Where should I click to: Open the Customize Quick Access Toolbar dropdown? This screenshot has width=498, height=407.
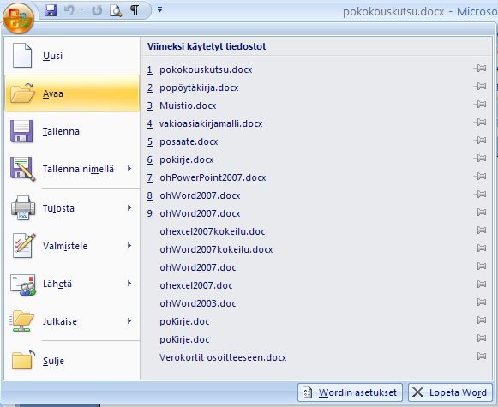[x=159, y=10]
